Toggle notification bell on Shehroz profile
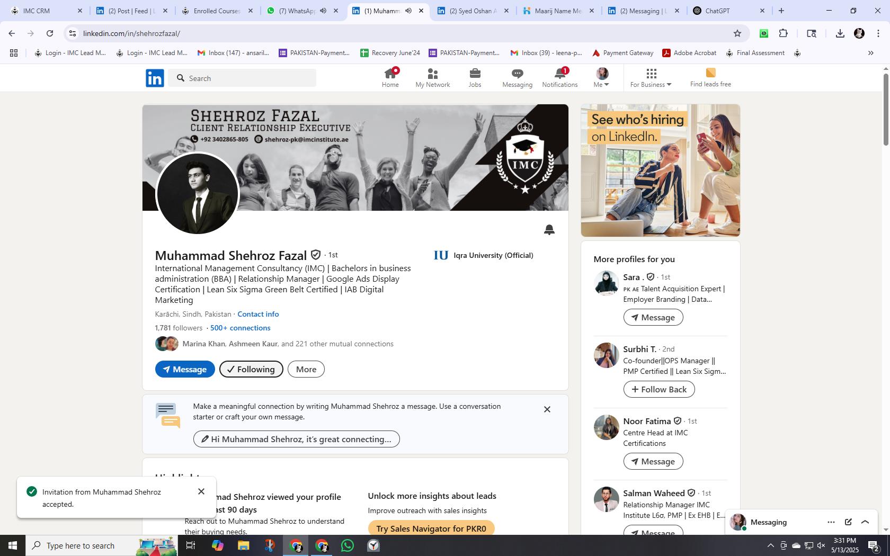The height and width of the screenshot is (556, 890). pos(549,229)
